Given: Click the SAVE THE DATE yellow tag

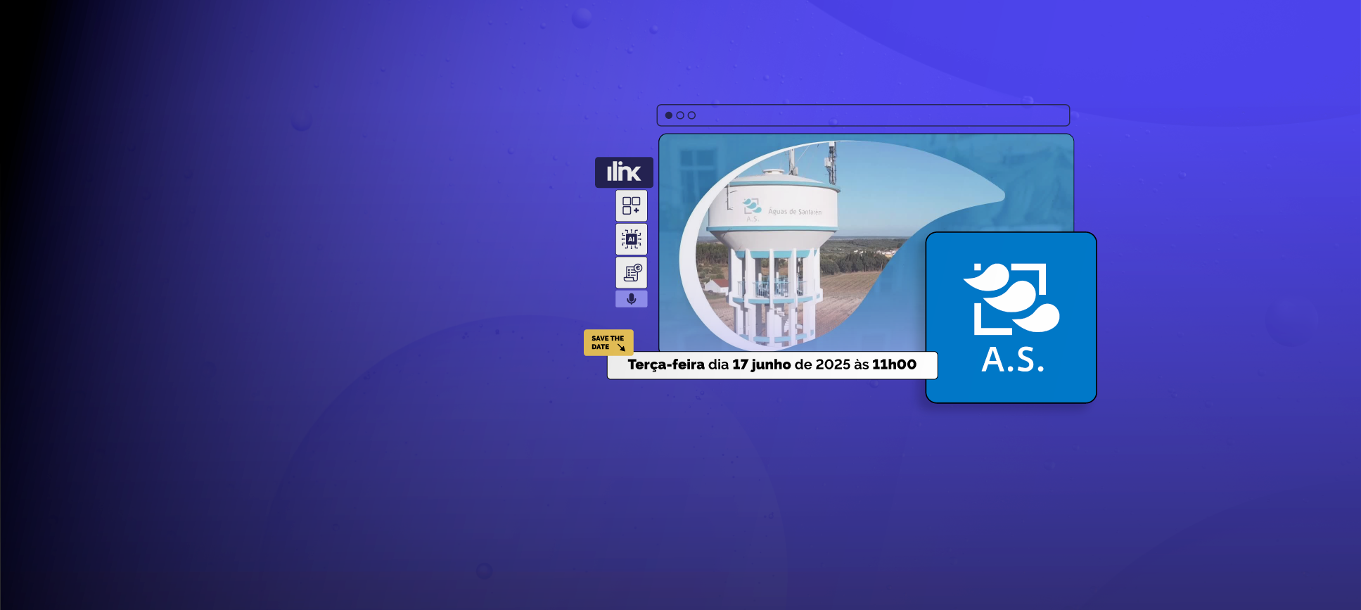Looking at the screenshot, I should point(608,343).
